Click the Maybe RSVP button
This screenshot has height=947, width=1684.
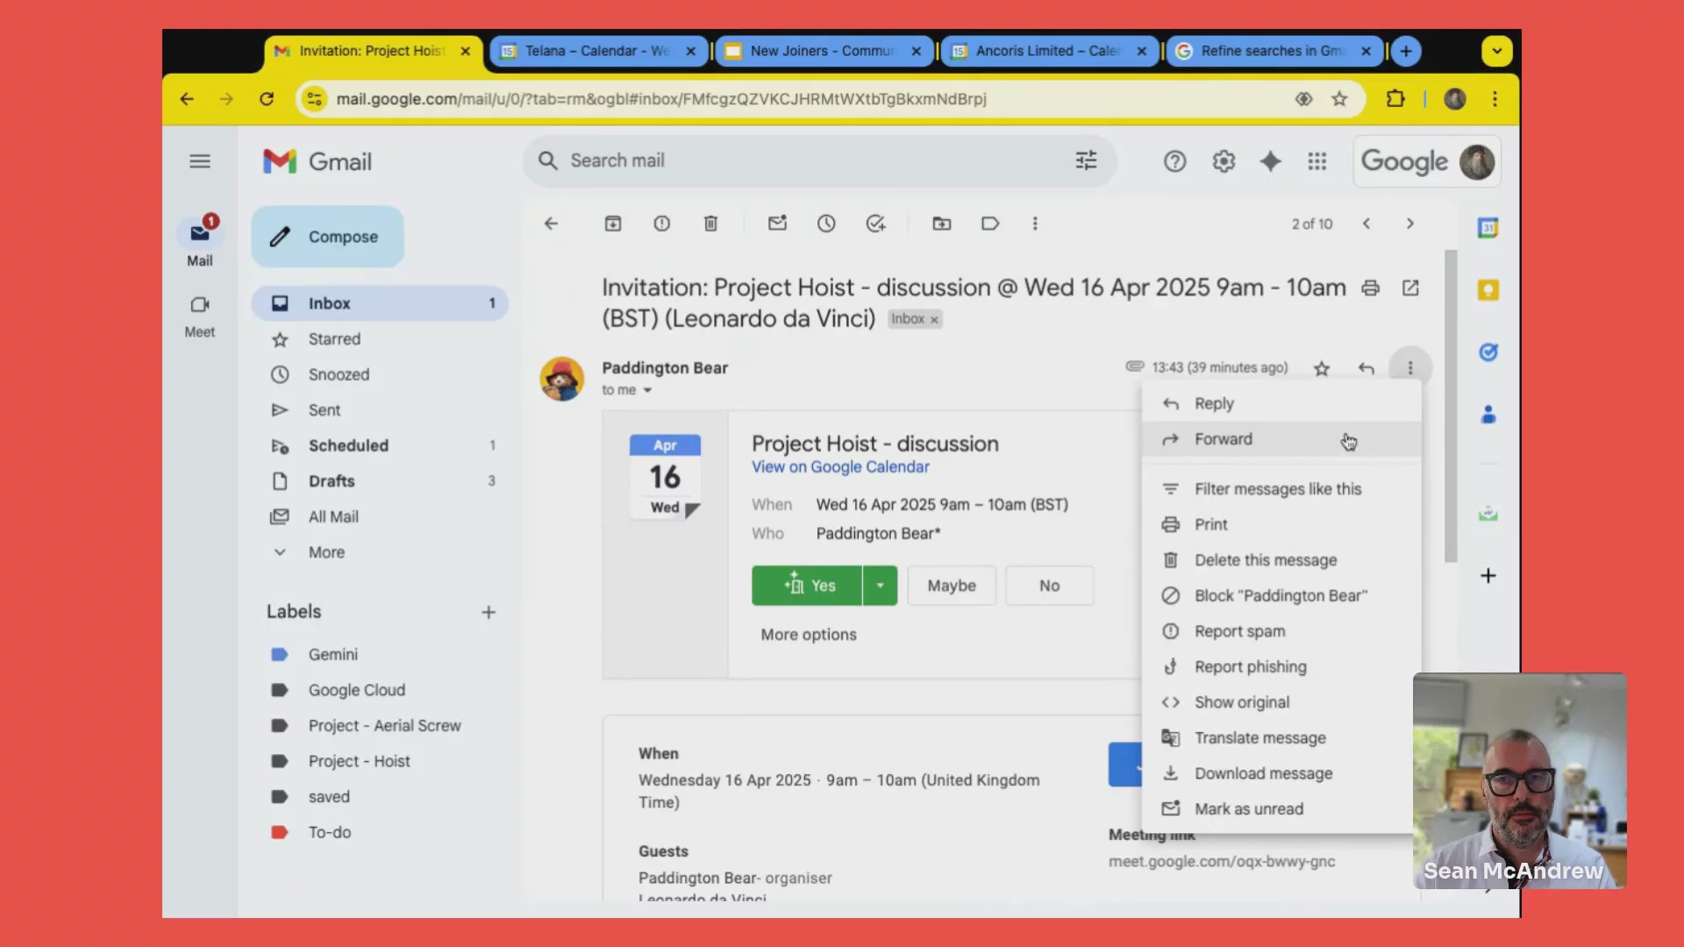[952, 586]
